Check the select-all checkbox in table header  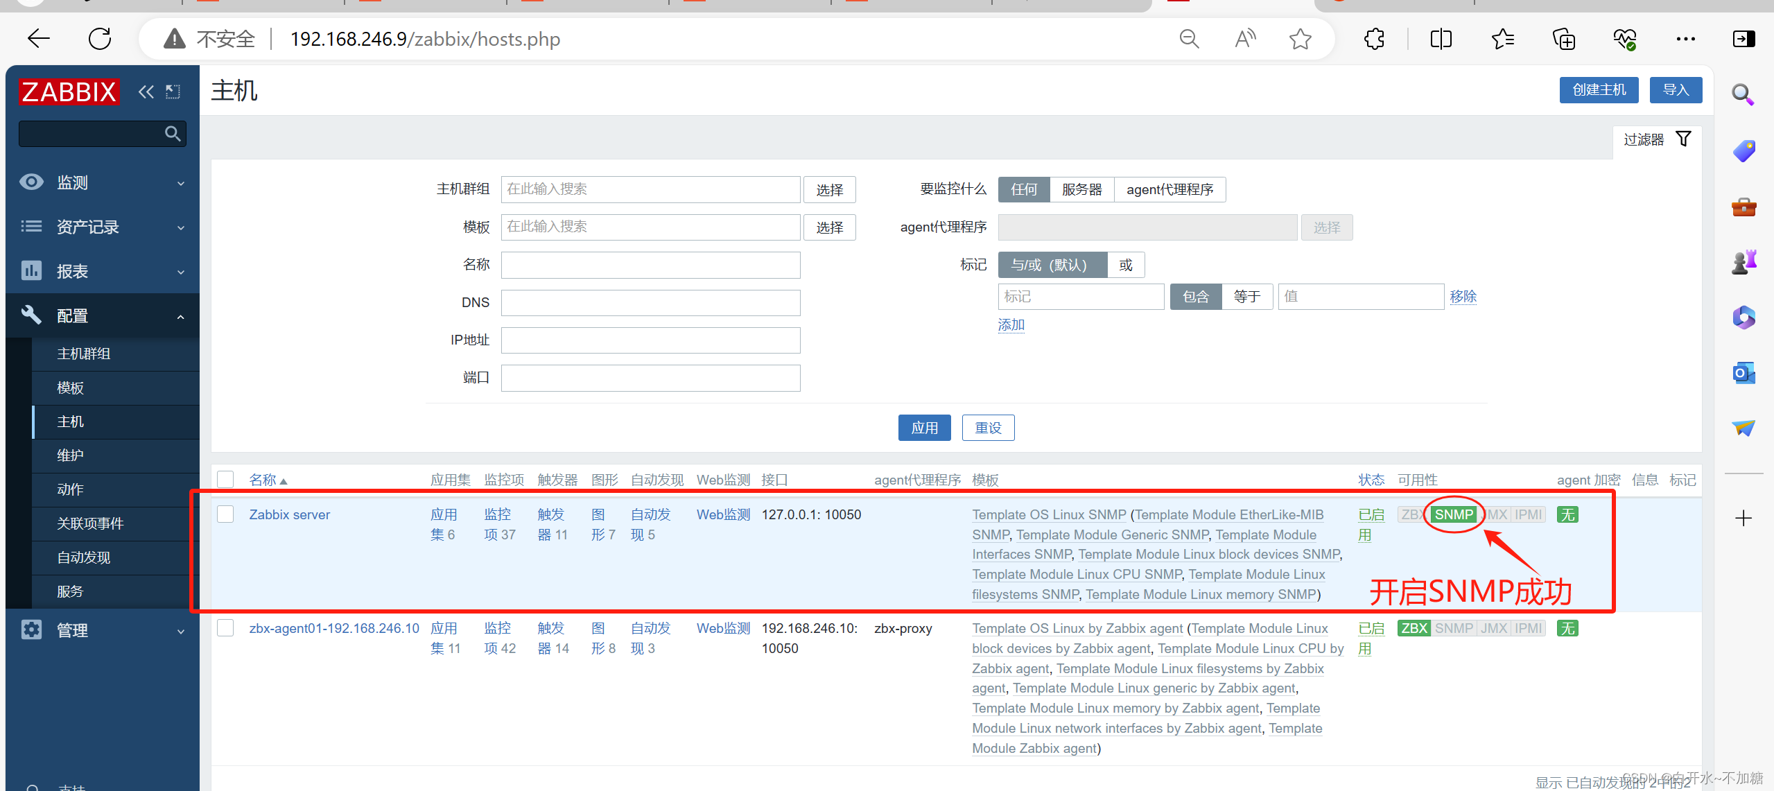pos(225,478)
